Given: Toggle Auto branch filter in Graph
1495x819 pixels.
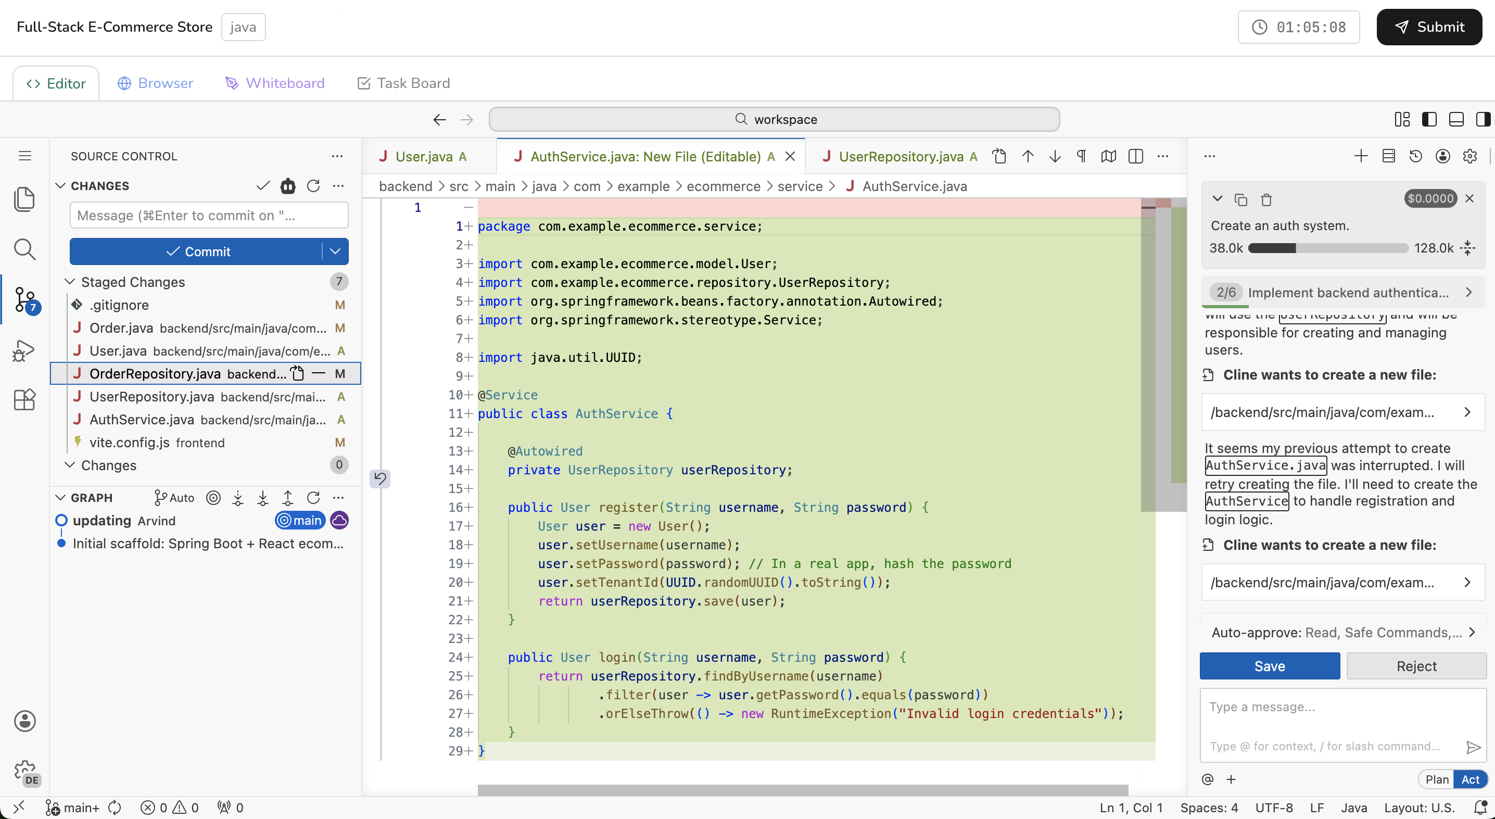Looking at the screenshot, I should (x=174, y=498).
